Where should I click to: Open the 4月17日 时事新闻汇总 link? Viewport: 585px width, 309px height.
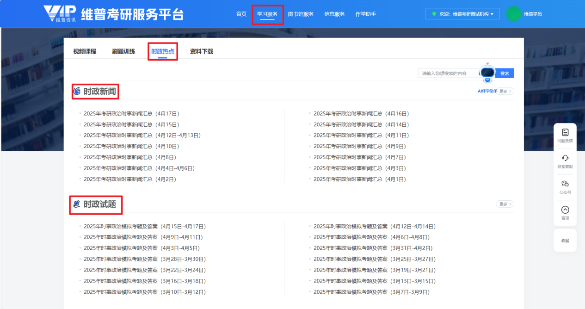click(x=131, y=114)
